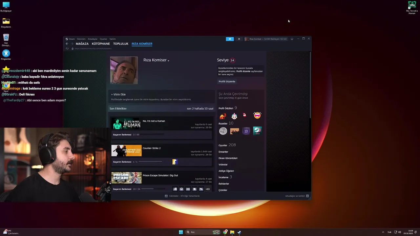Go to the KÜTÜPHANE tab
Viewport: 420px width, 236px height.
tap(101, 44)
